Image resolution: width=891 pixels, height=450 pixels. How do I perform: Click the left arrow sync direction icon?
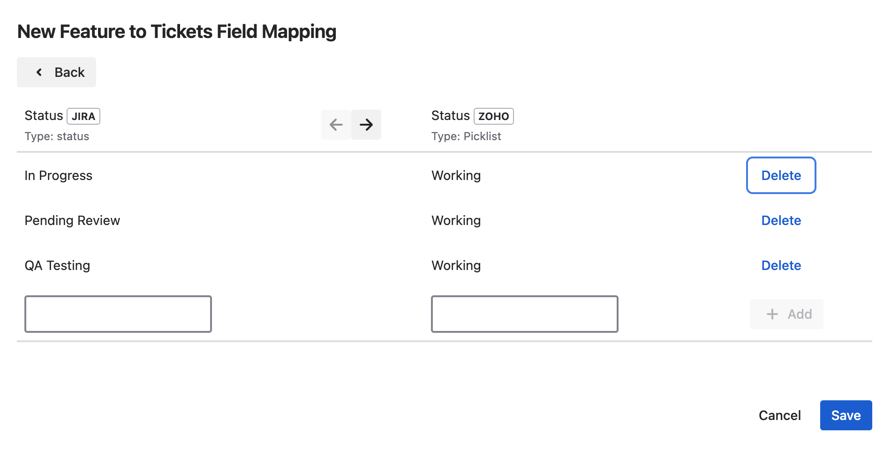pos(336,125)
